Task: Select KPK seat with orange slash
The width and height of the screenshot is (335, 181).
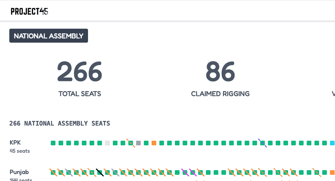Action: pos(131,143)
